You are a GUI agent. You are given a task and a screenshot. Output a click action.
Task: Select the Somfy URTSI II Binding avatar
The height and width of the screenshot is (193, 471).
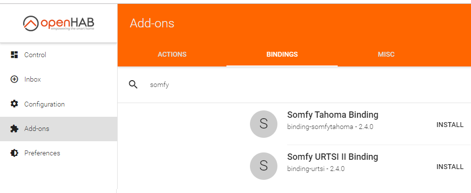coord(263,166)
